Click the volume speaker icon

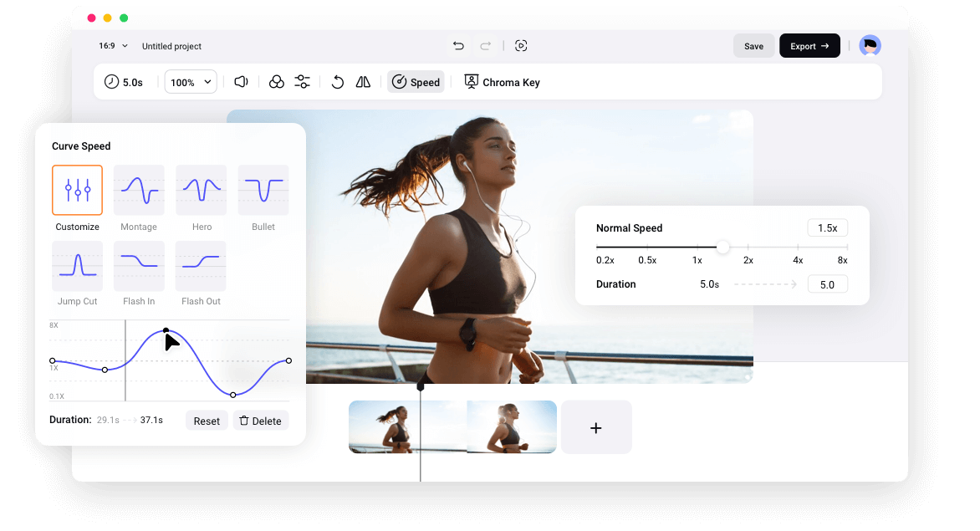point(242,82)
